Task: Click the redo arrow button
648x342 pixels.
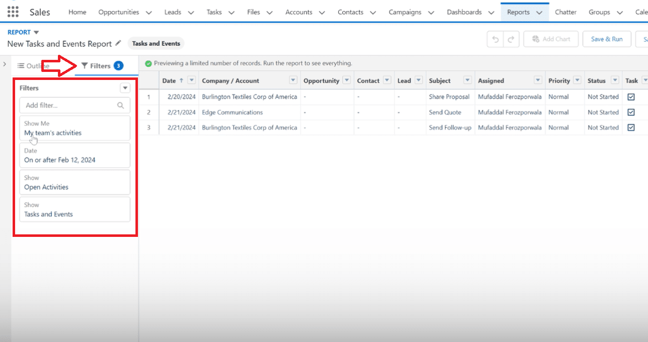Action: [511, 39]
